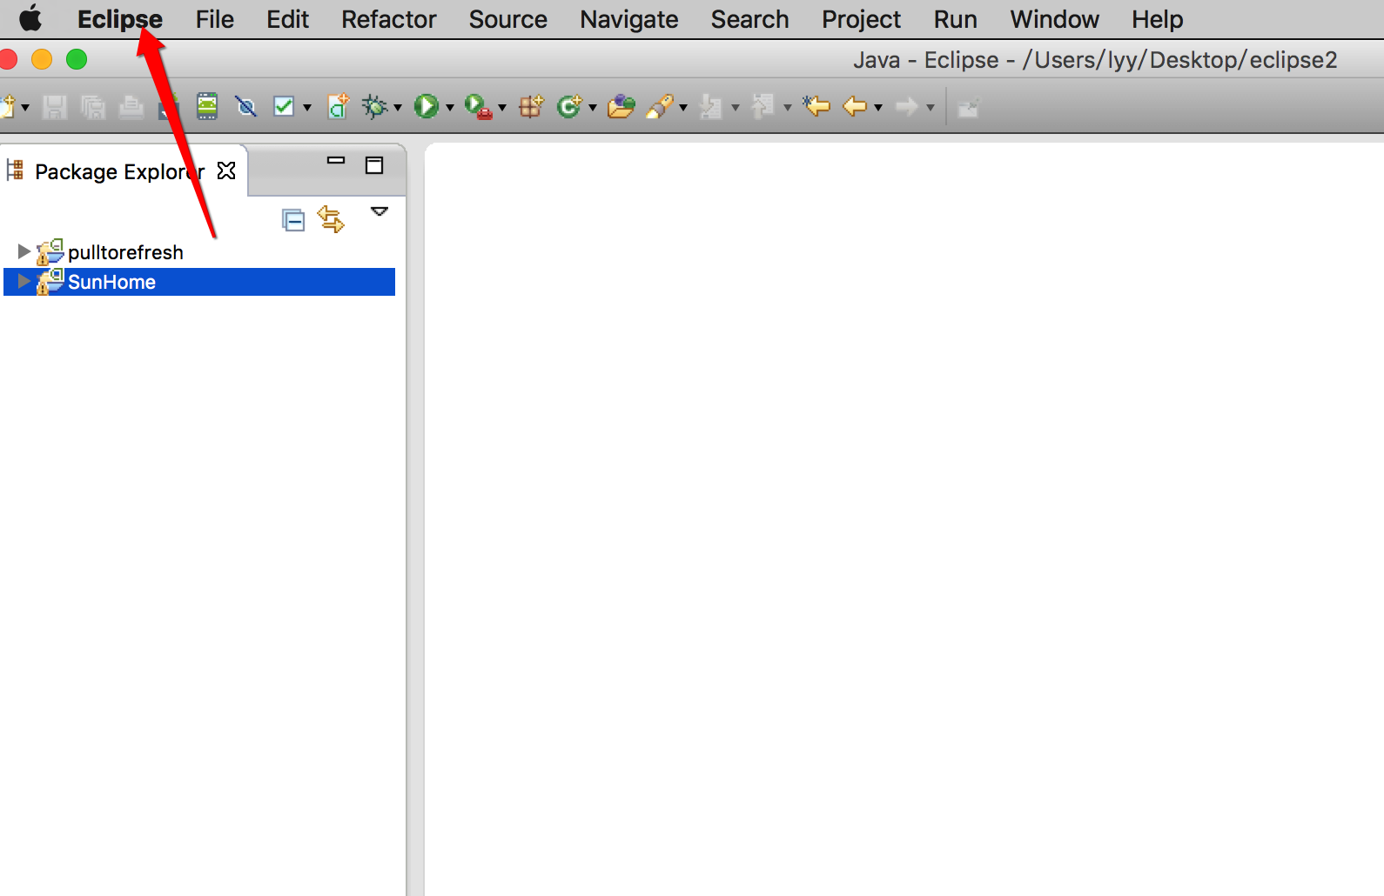1384x896 pixels.
Task: Click the New Java Class icon
Action: (569, 106)
